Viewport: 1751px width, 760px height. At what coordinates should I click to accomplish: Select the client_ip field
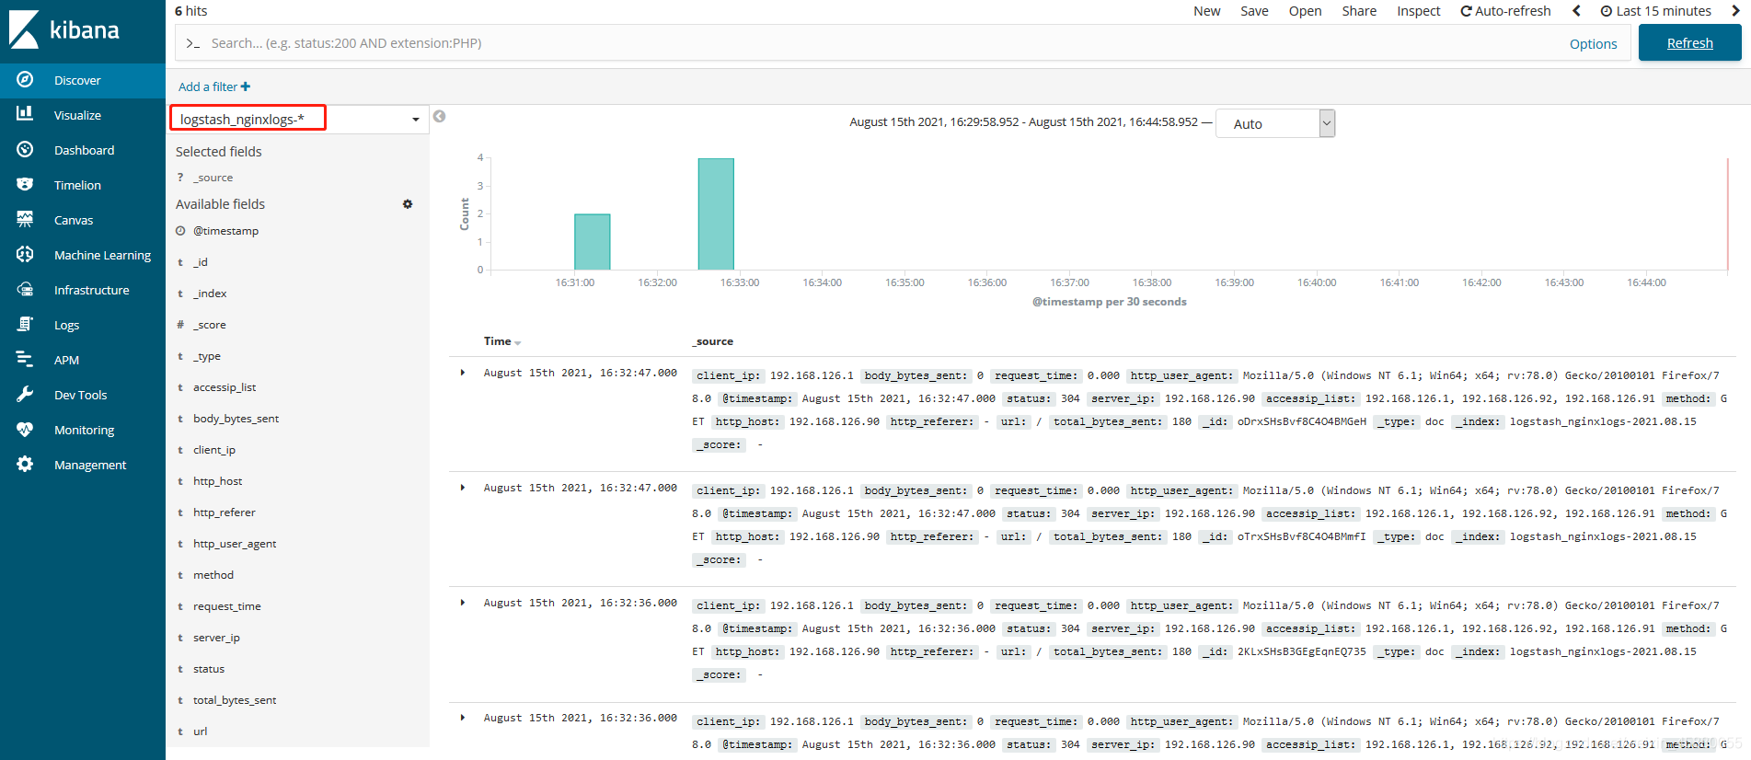pyautogui.click(x=214, y=450)
